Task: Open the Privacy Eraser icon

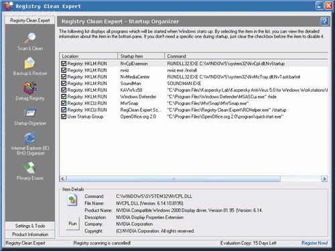Action: 30,167
